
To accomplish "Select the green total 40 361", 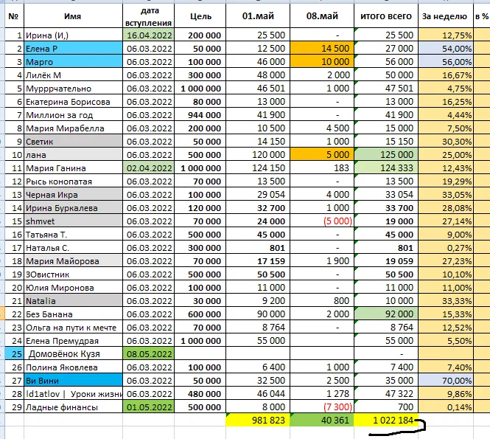I will pyautogui.click(x=322, y=421).
